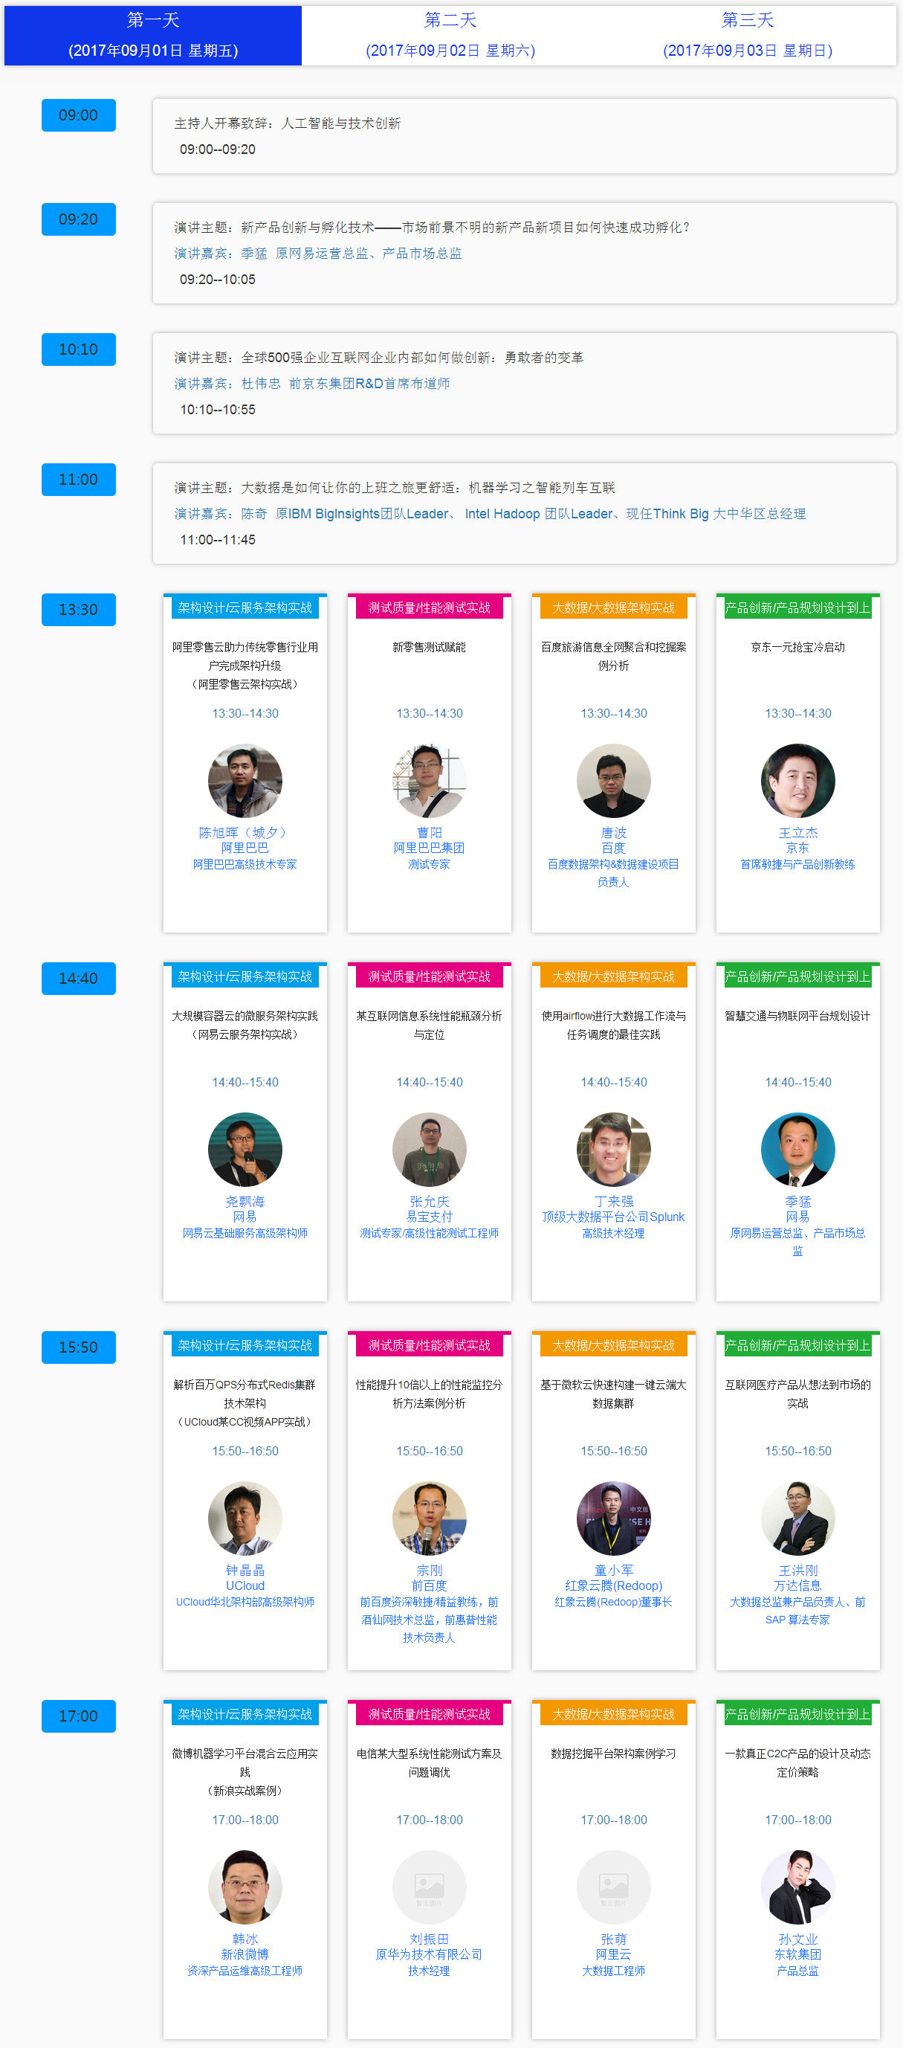Open 陈旭晖 speaker photo
This screenshot has height=2048, width=903.
(x=245, y=781)
